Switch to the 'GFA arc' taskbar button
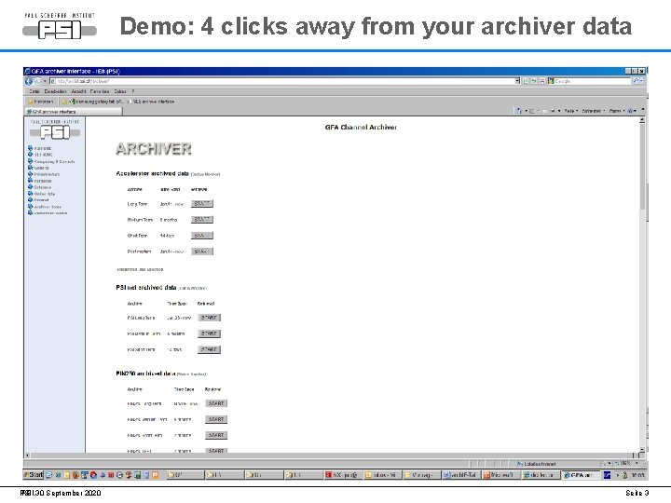This screenshot has height=503, width=671. coord(581,475)
